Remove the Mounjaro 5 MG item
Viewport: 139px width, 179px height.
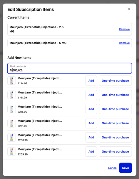124,43
